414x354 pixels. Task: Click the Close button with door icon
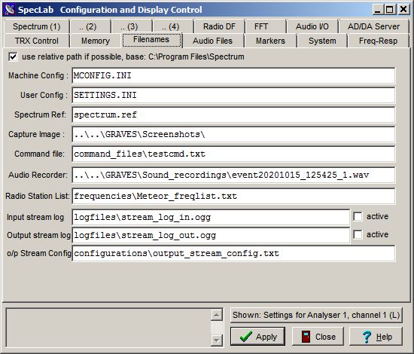coord(318,336)
